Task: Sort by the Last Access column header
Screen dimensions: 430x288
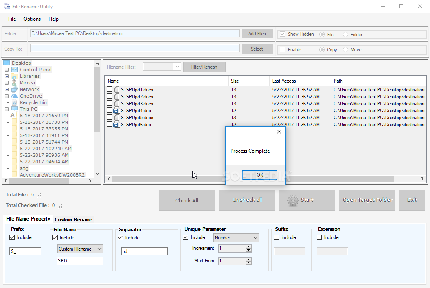Action: click(300, 81)
